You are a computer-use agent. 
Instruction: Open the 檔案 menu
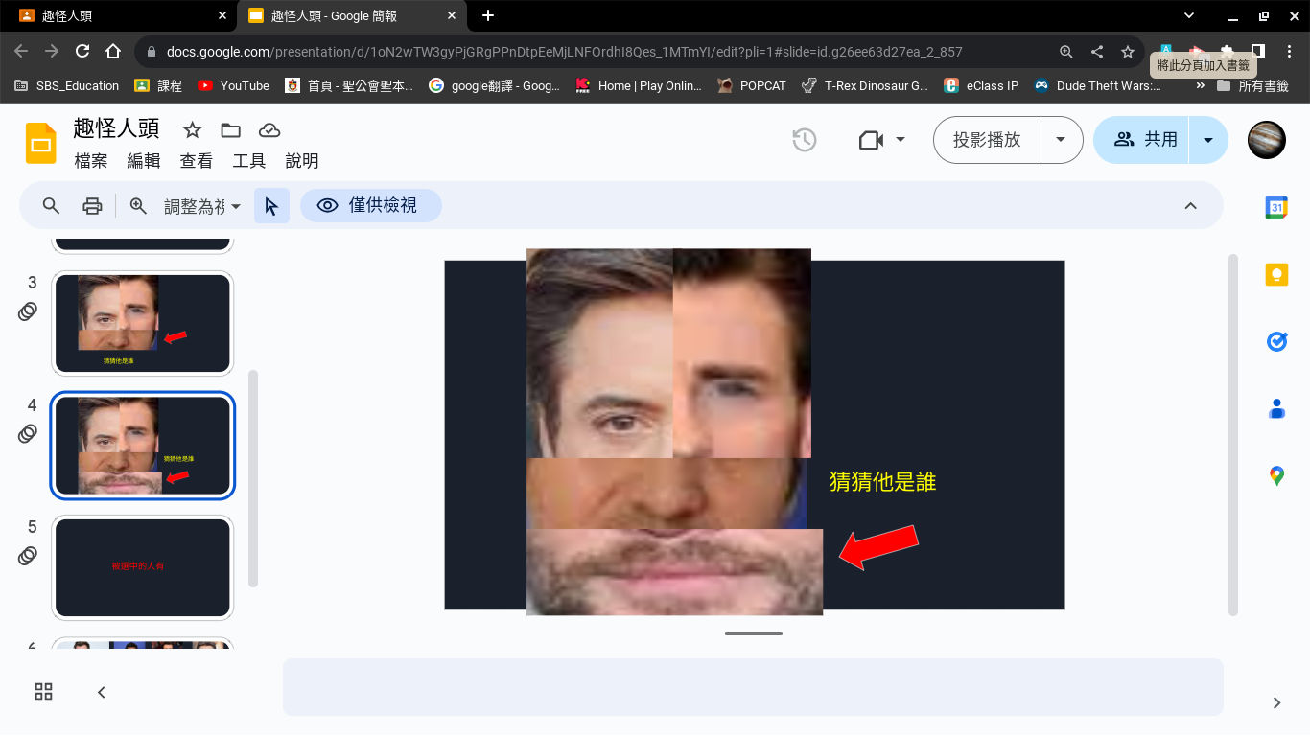(x=91, y=161)
